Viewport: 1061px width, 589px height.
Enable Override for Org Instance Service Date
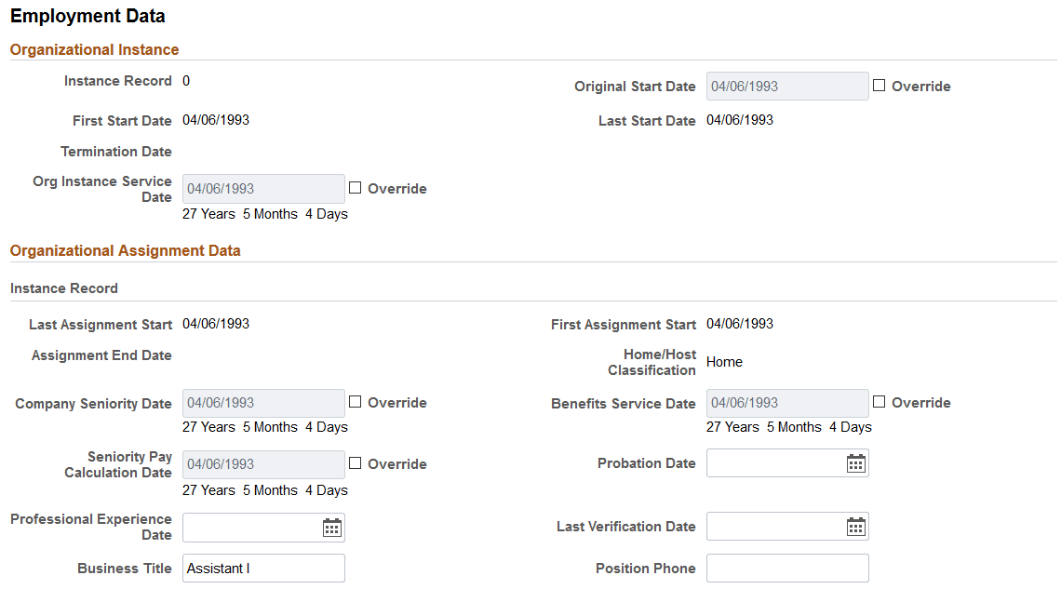[355, 188]
